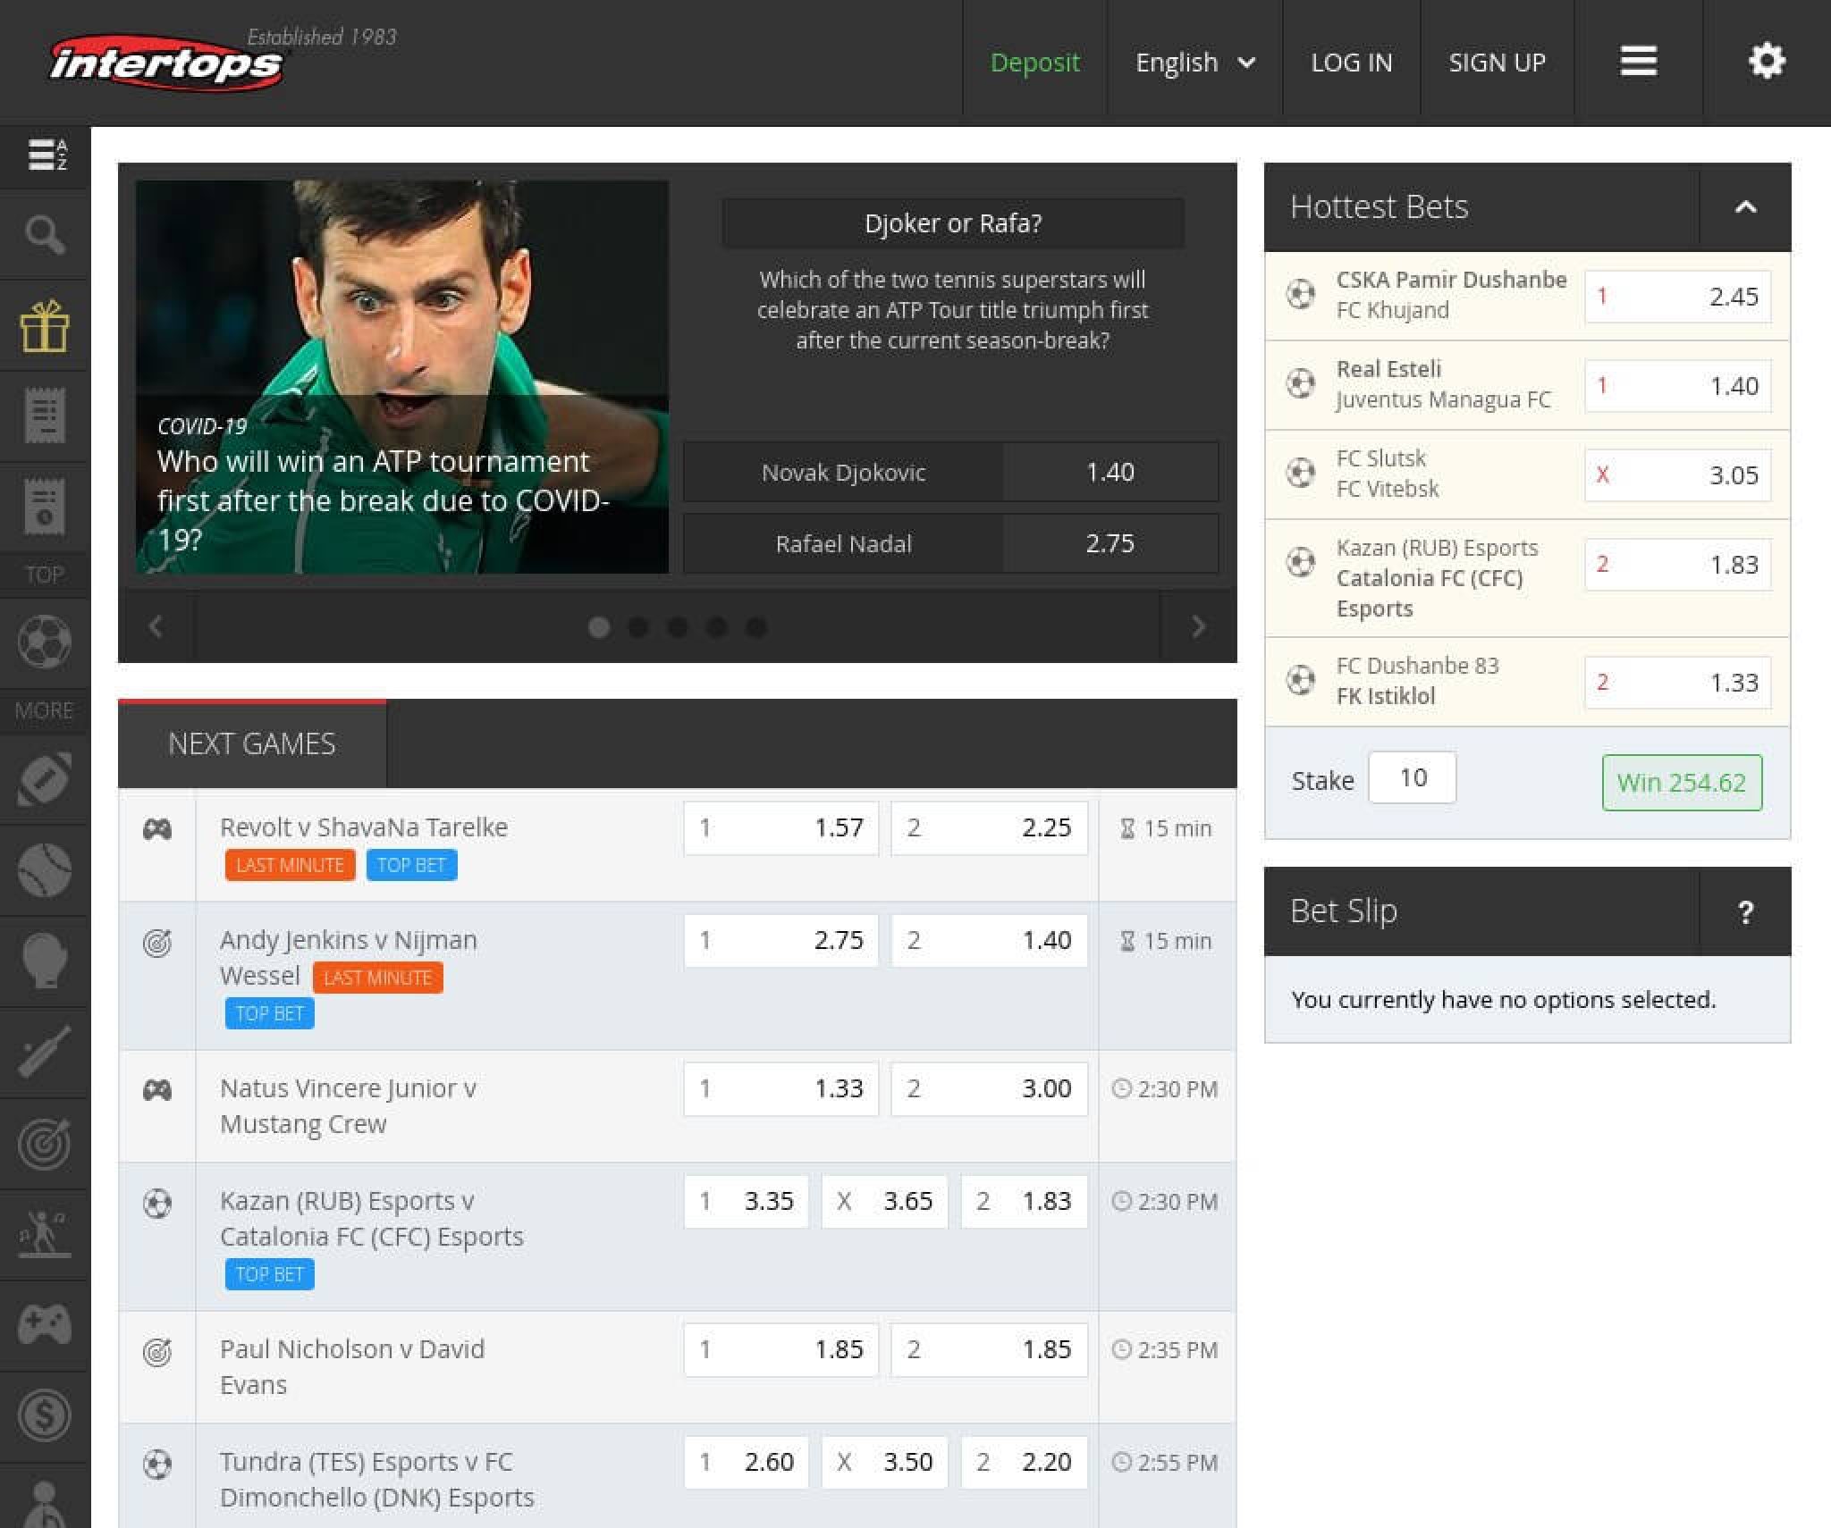Click Deposit in the header
Image resolution: width=1831 pixels, height=1528 pixels.
click(1035, 63)
